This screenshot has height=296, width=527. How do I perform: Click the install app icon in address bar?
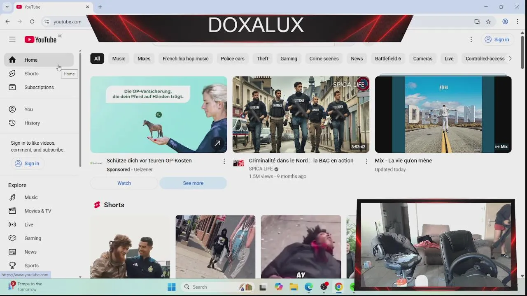point(477,22)
